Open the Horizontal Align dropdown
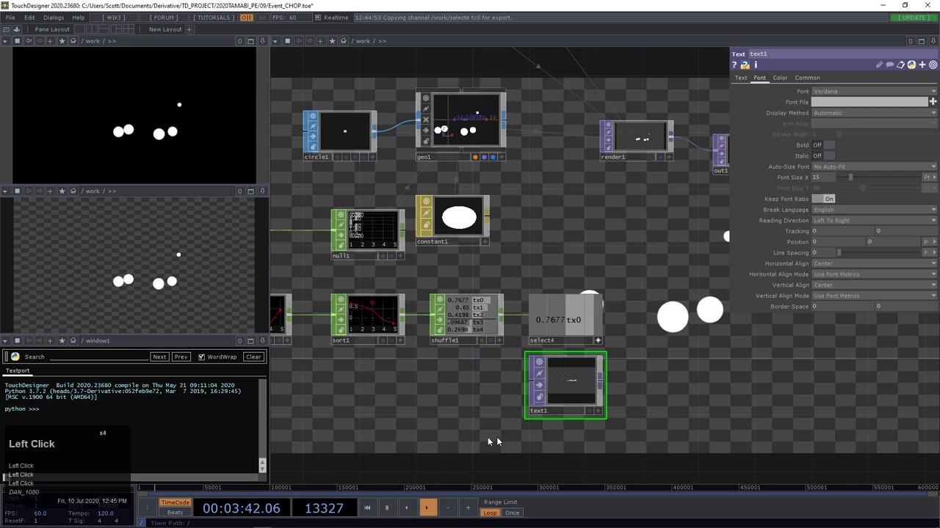This screenshot has width=940, height=528. (874, 263)
